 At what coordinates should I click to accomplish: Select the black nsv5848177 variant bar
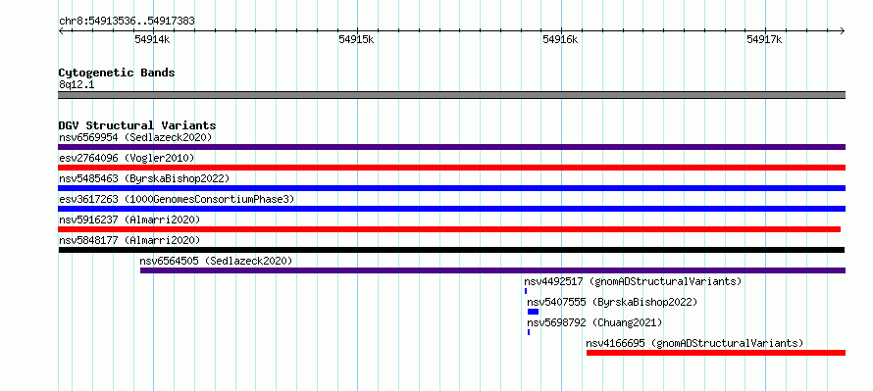451,250
